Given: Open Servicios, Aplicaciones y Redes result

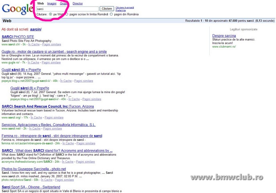Looking at the screenshot, I should (49, 125).
